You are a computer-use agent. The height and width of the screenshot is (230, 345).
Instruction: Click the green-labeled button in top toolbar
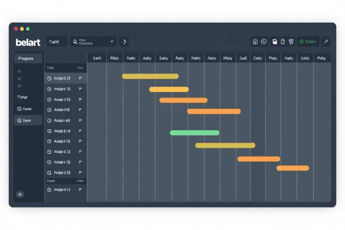click(x=308, y=42)
